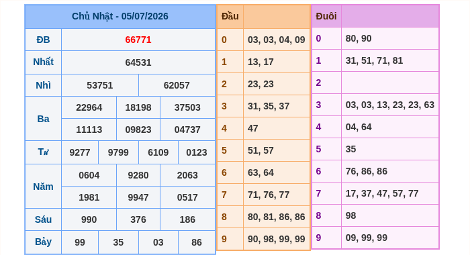Select Đầu 1 values 13, 17
This screenshot has width=470, height=255.
(261, 62)
